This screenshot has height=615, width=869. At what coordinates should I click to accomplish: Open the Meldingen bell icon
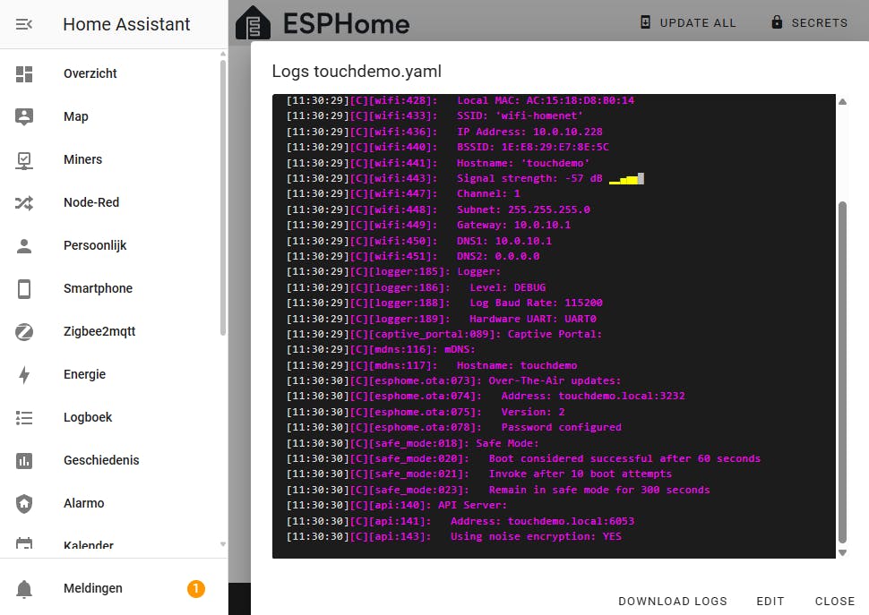coord(24,589)
